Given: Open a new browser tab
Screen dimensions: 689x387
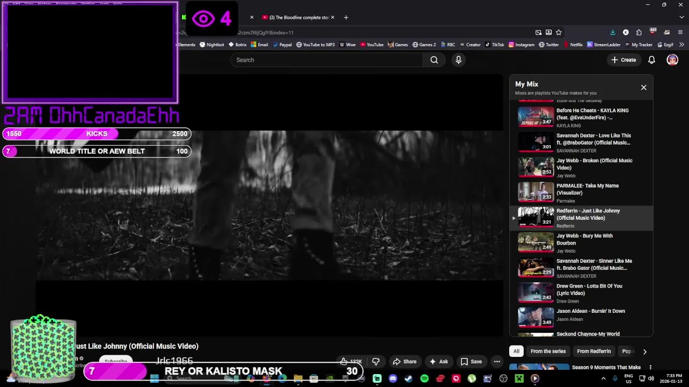Looking at the screenshot, I should click(346, 17).
